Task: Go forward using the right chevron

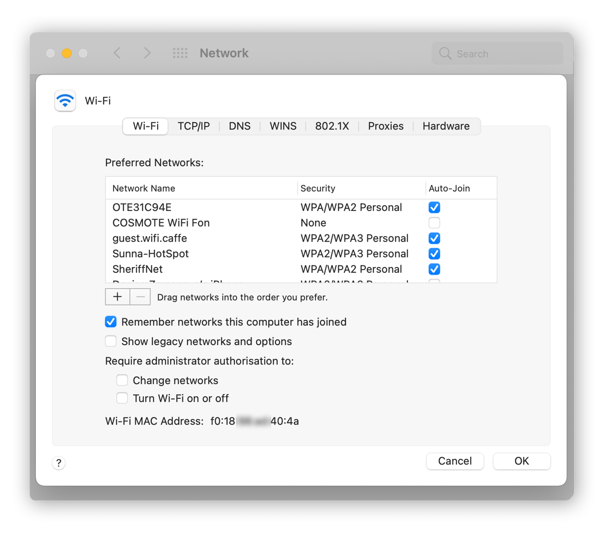Action: [x=147, y=53]
